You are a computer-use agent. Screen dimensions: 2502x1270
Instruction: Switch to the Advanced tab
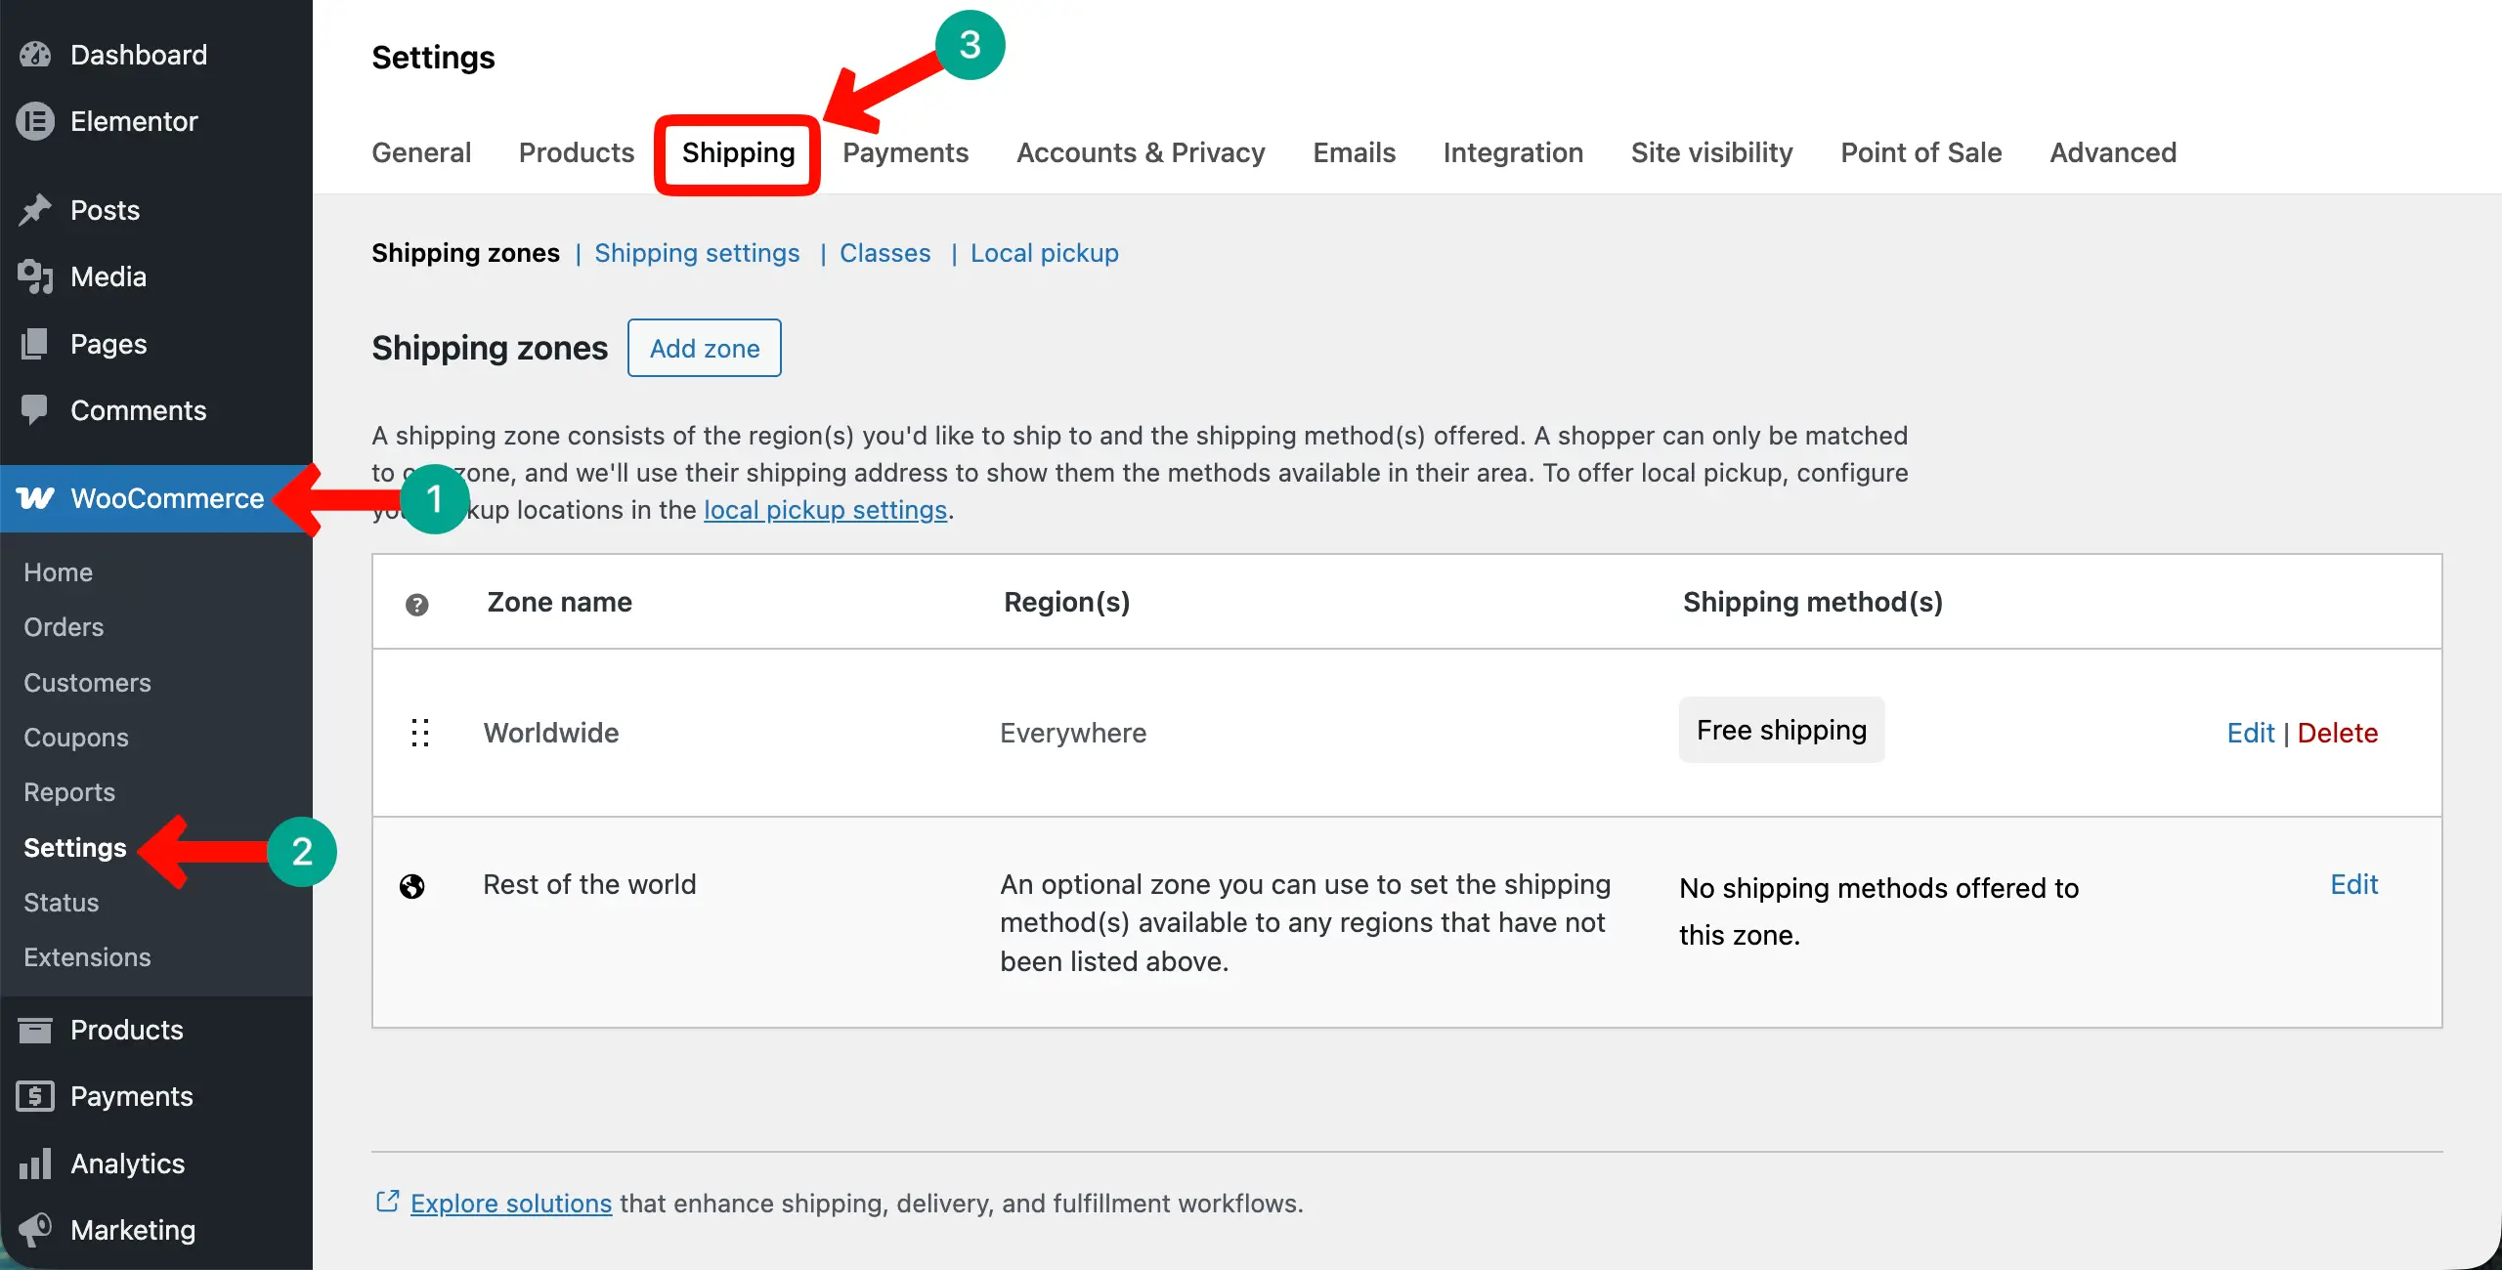point(2113,152)
